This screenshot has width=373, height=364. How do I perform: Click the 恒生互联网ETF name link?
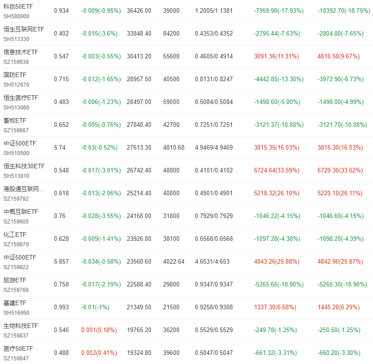pos(24,29)
